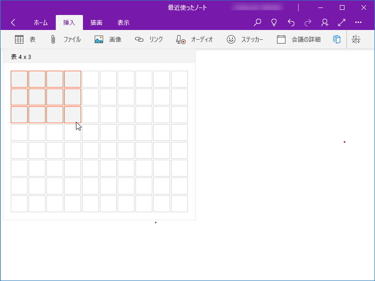Open the Math assistant icon
Screen dimensions: 375x281
point(356,40)
